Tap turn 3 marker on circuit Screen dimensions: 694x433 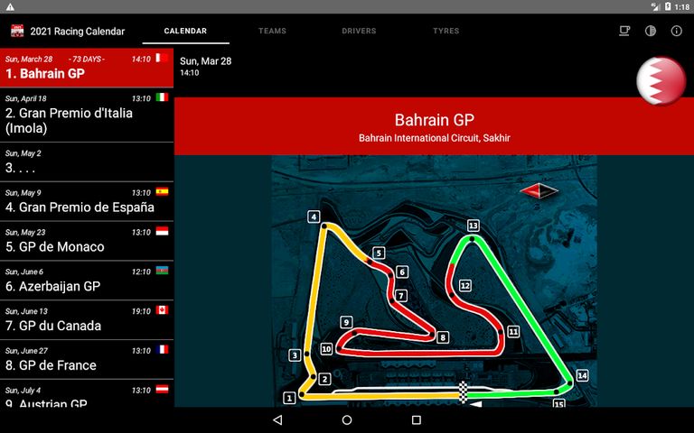point(295,355)
